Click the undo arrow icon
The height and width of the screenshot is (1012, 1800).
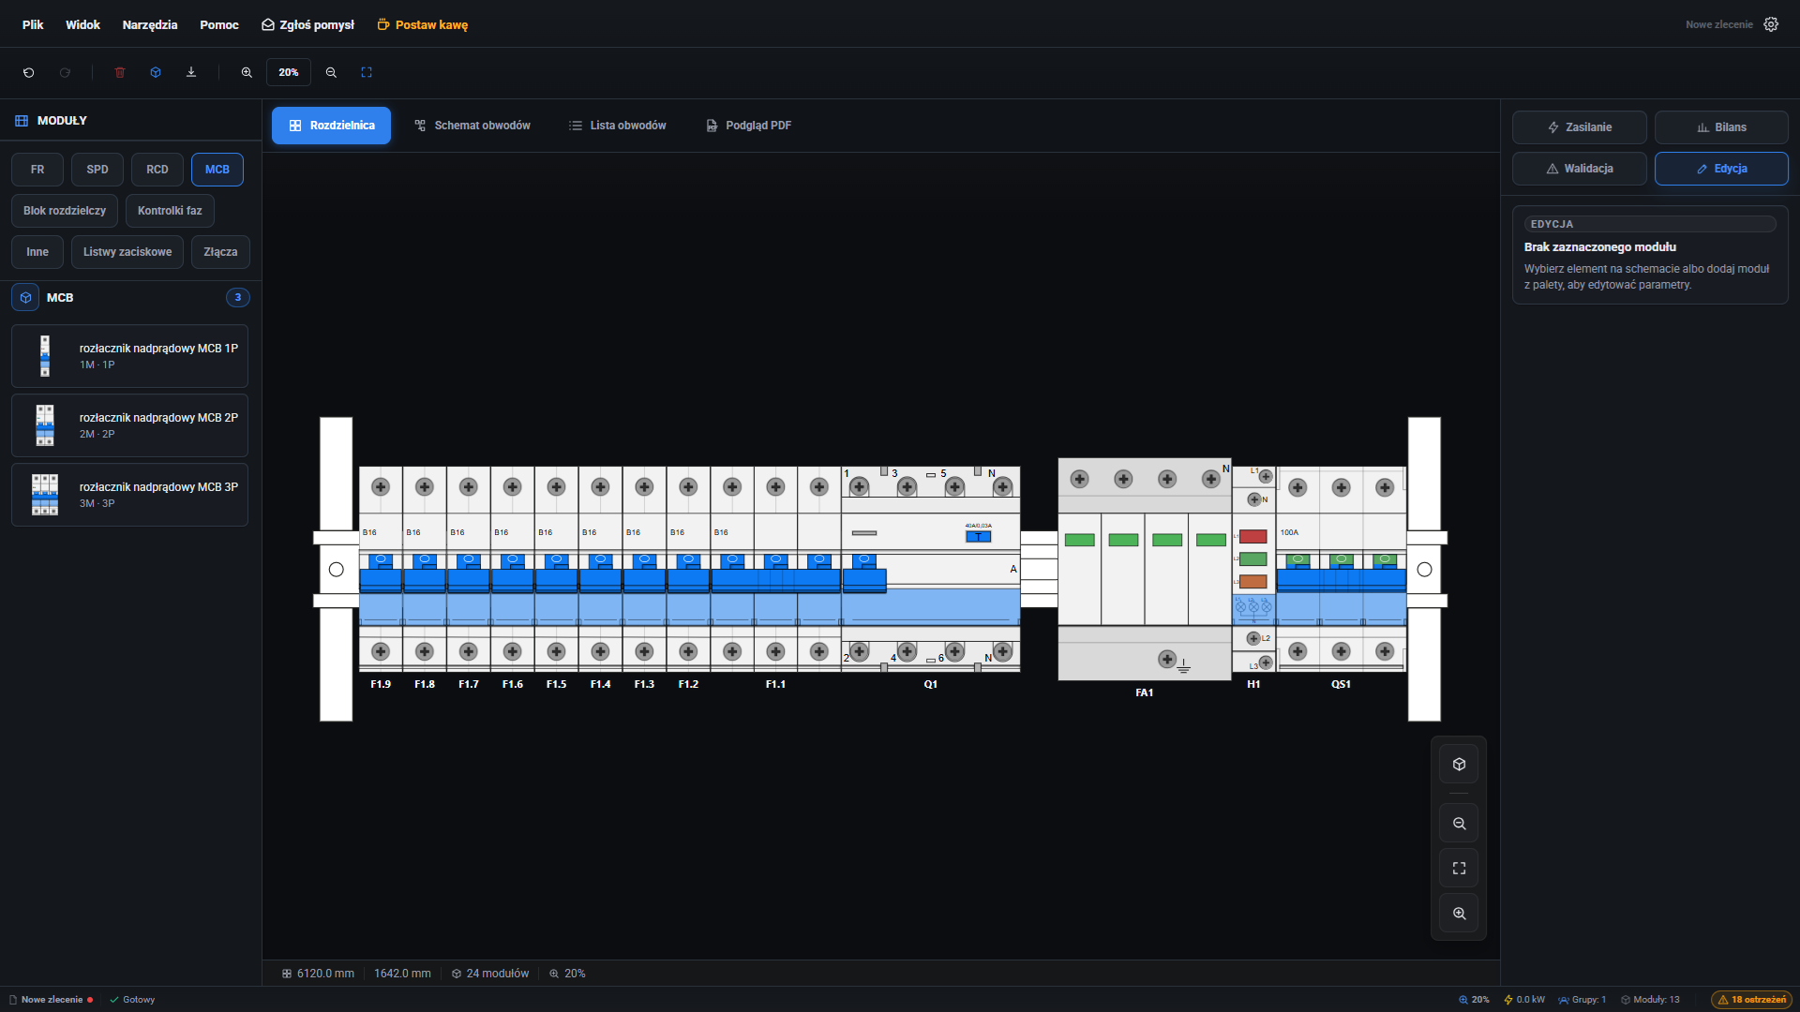[29, 72]
